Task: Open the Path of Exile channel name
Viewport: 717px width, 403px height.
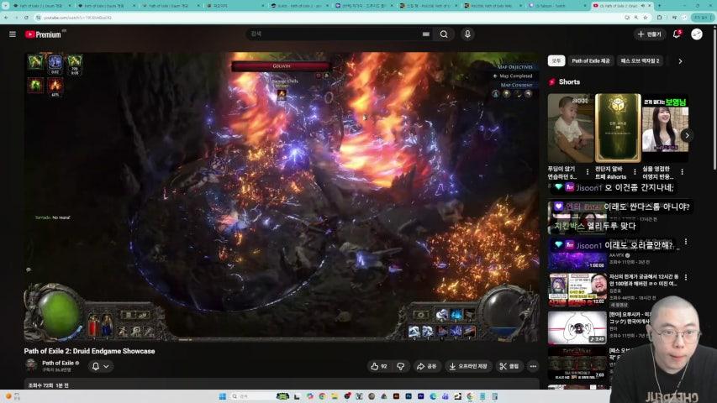Action: [58, 363]
